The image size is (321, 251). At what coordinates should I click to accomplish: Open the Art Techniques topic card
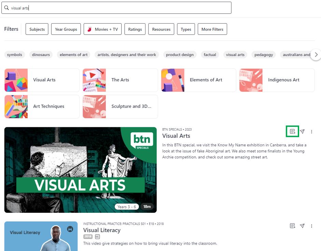coord(42,106)
